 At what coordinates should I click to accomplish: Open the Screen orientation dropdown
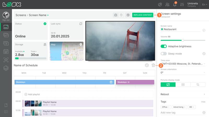click(x=183, y=73)
